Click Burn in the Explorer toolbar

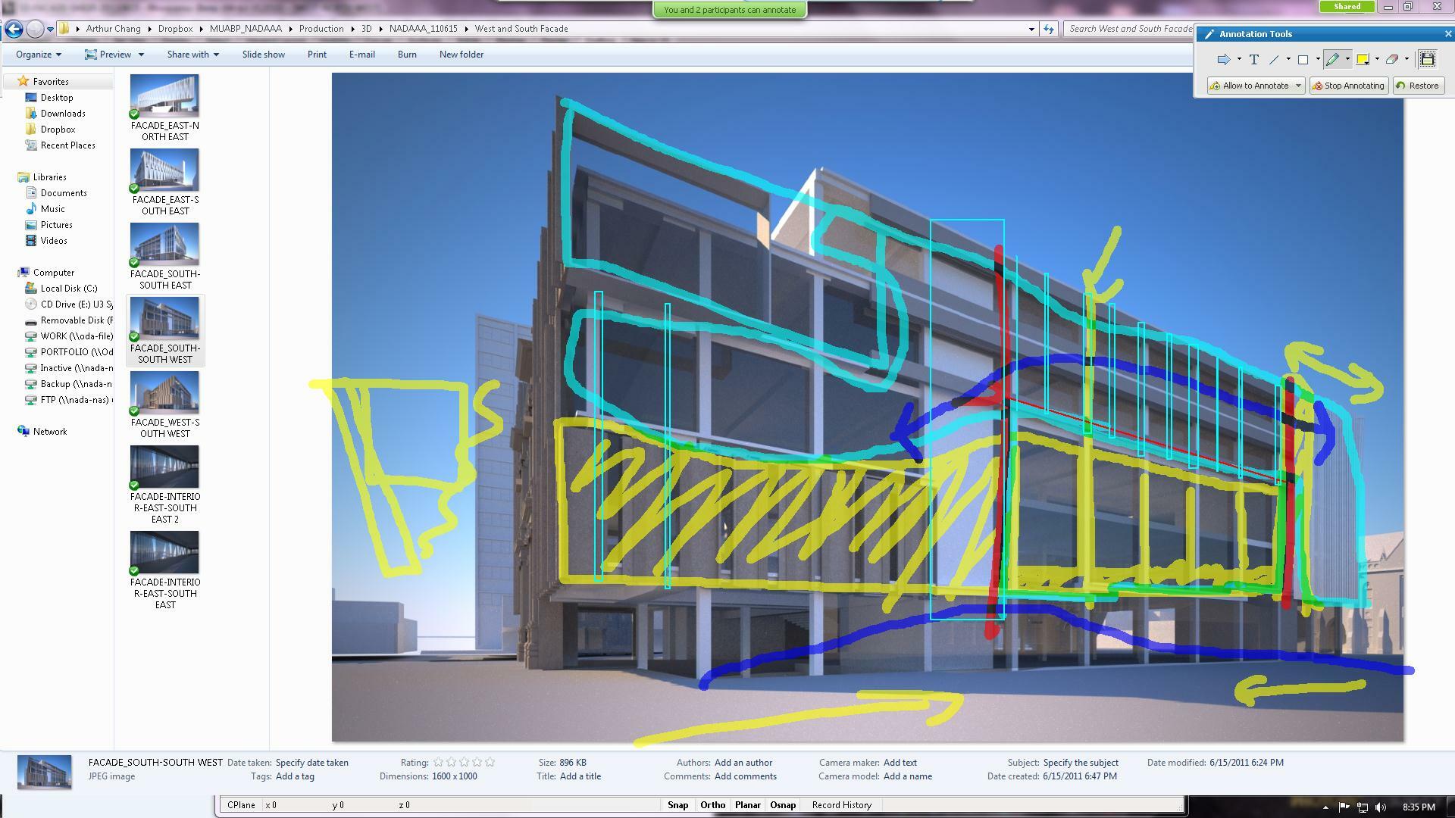(407, 55)
